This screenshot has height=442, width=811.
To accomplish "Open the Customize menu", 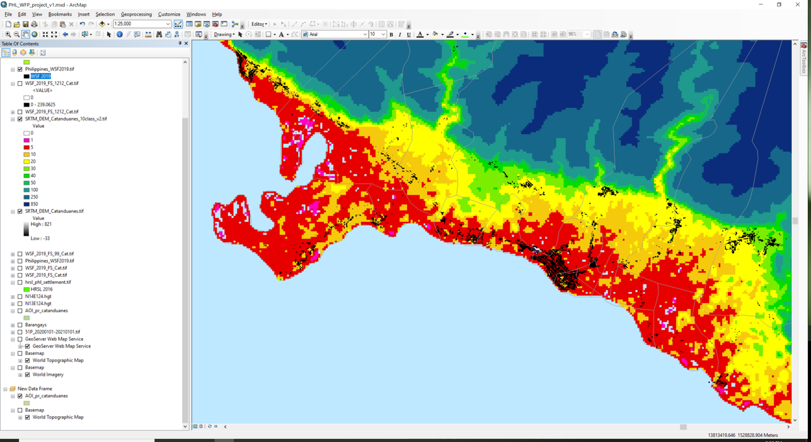I will 169,14.
